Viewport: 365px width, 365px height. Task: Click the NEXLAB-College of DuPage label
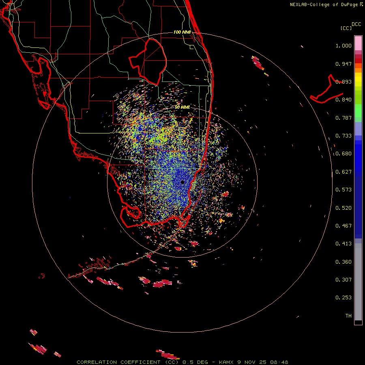324,4
